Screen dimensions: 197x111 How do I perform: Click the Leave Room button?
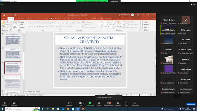tap(191, 104)
